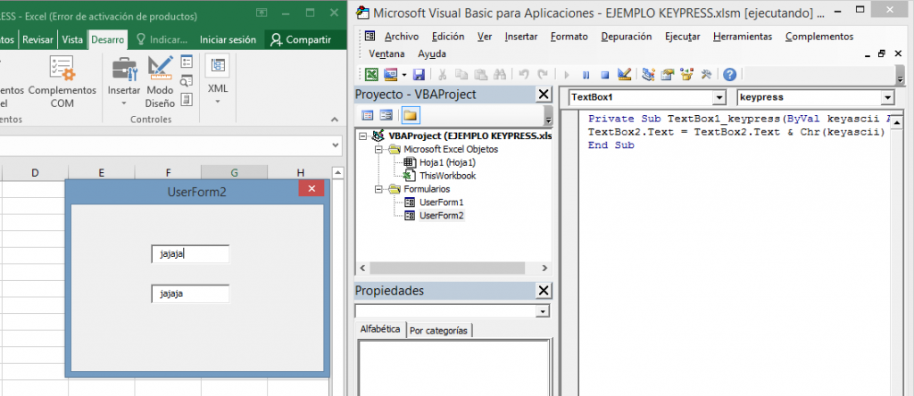Open the Archivo menu
Screen dimensions: 914x396
402,36
